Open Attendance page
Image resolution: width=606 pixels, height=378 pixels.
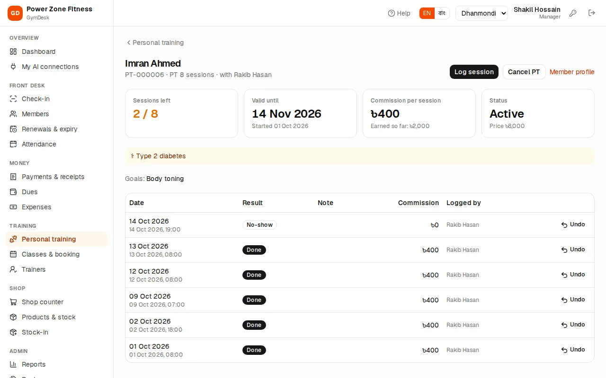click(57, 144)
